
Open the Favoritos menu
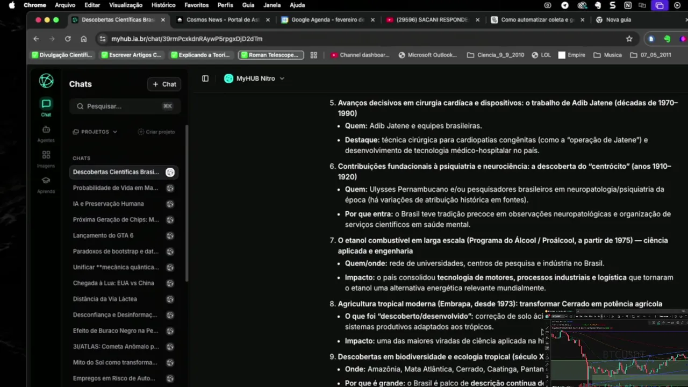tap(196, 5)
